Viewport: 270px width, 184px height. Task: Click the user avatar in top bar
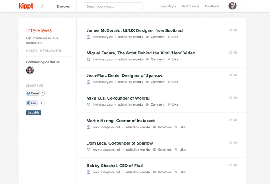click(232, 6)
